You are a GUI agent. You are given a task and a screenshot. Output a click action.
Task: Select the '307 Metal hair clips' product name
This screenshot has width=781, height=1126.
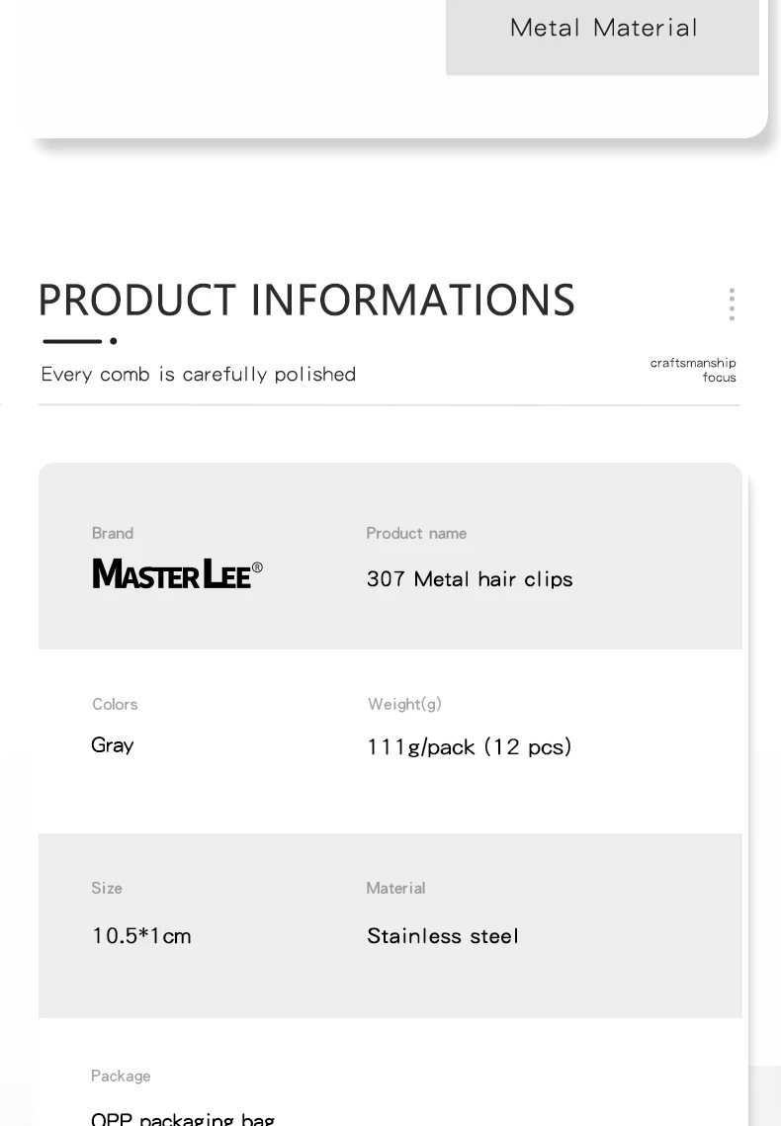470,578
